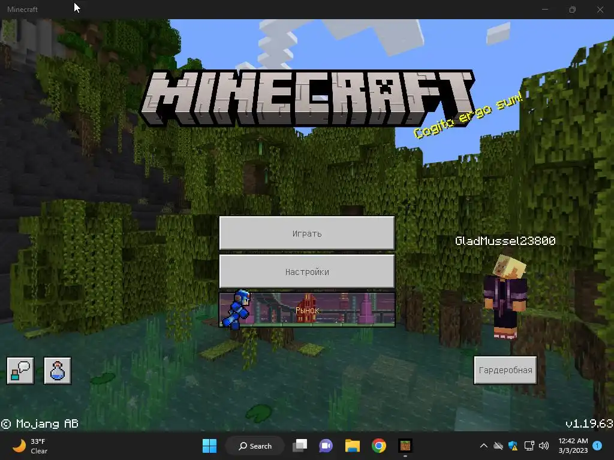Image resolution: width=614 pixels, height=460 pixels.
Task: Launch the Teams chat taskbar icon
Action: pyautogui.click(x=326, y=446)
